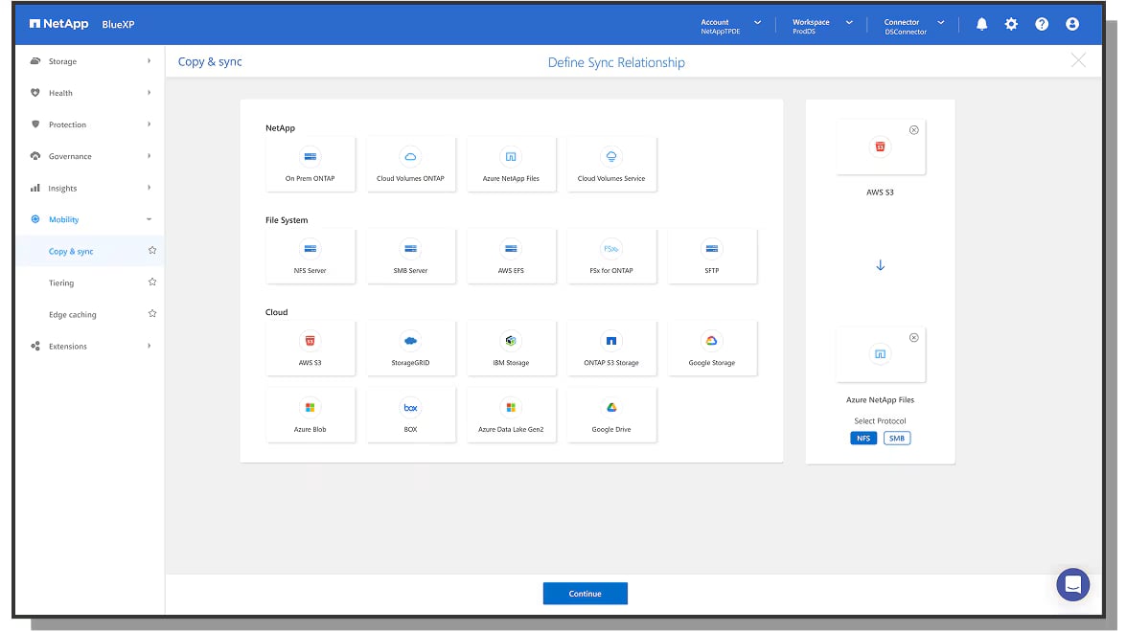Toggle favorite star for Edge caching
This screenshot has width=1127, height=632.
point(152,314)
